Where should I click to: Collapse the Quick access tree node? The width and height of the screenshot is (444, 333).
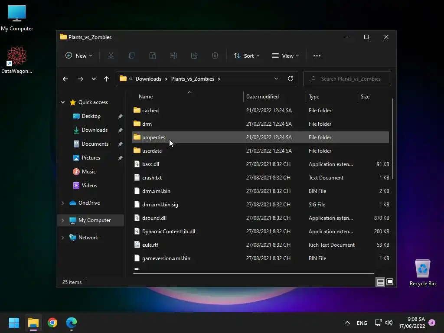point(62,102)
